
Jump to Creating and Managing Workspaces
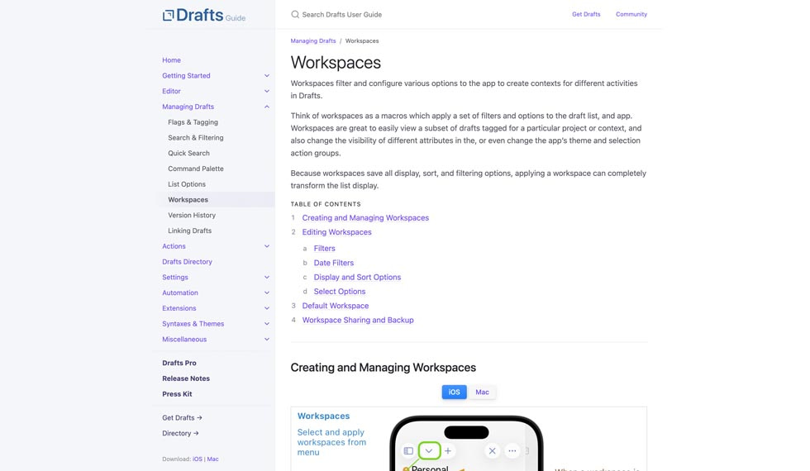[x=365, y=218]
